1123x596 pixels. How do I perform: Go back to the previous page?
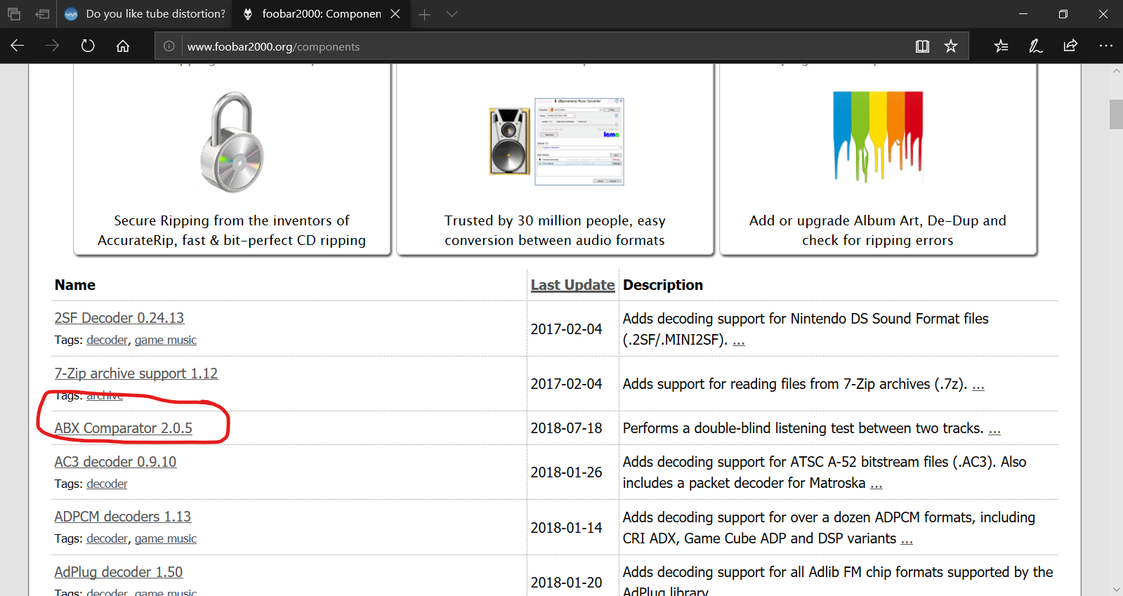18,46
